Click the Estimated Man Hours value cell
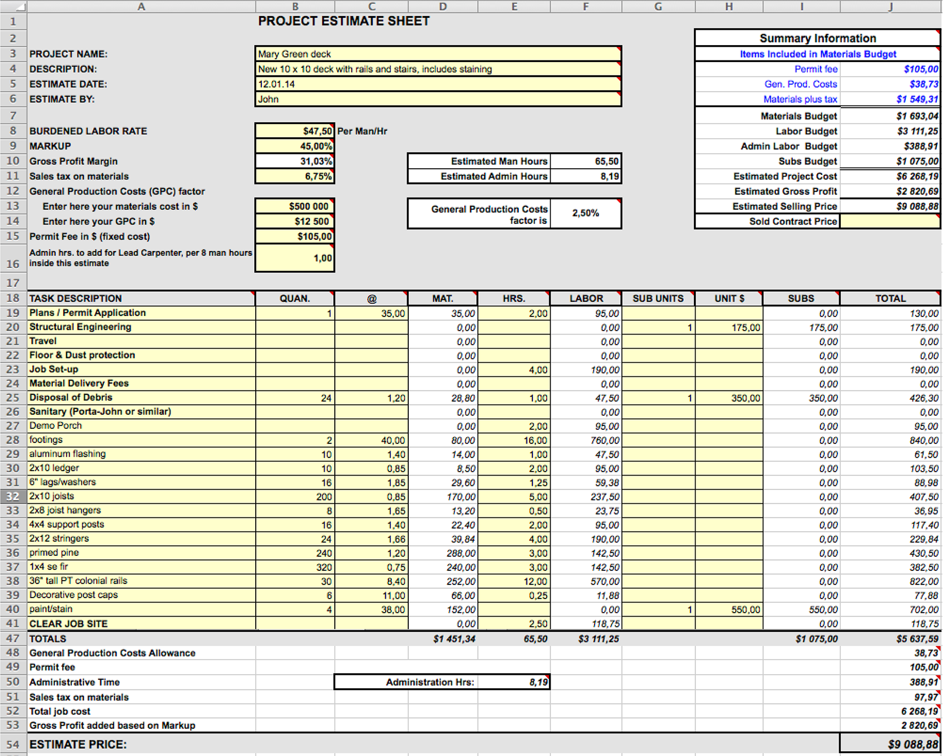The width and height of the screenshot is (943, 756). coord(586,161)
